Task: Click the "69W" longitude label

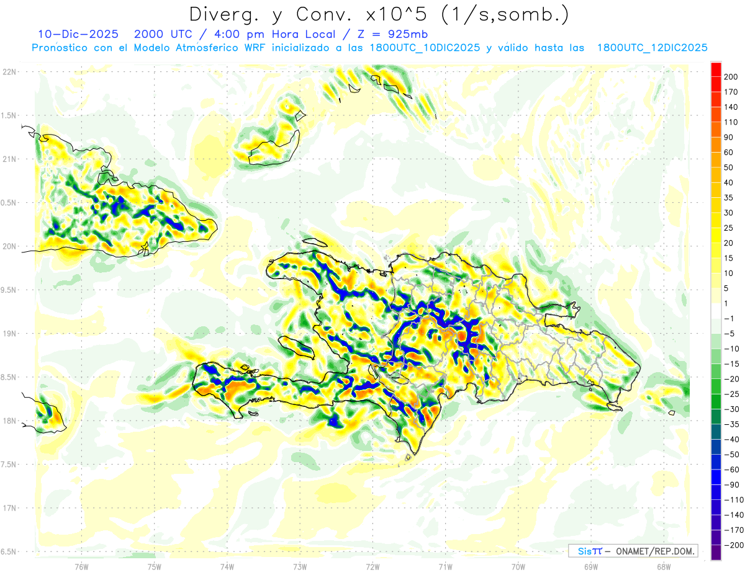Action: pos(591,567)
